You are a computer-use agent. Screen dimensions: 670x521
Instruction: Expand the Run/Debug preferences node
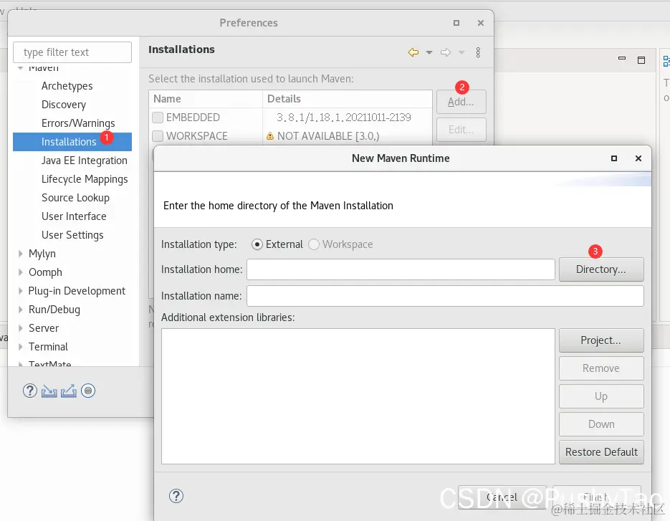tap(21, 310)
